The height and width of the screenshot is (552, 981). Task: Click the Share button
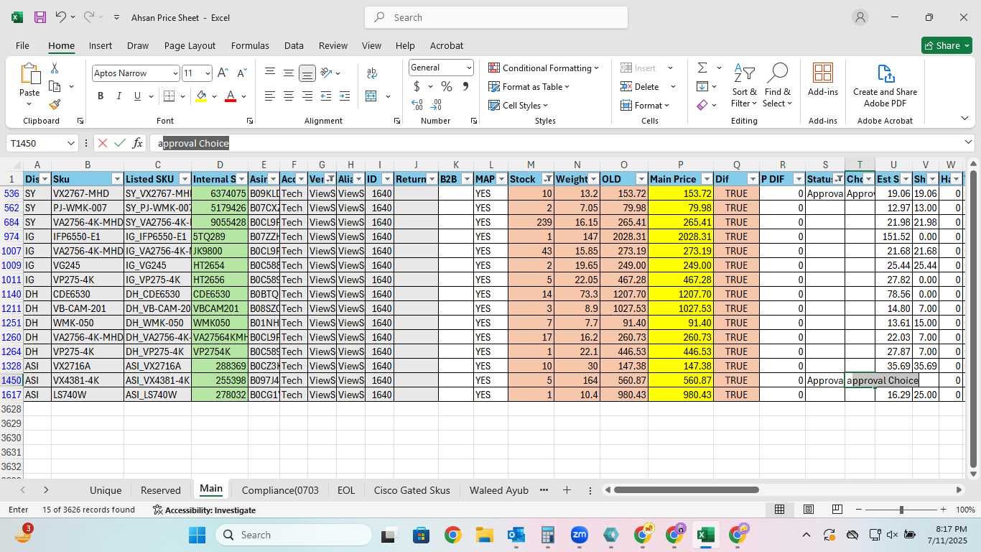[947, 45]
